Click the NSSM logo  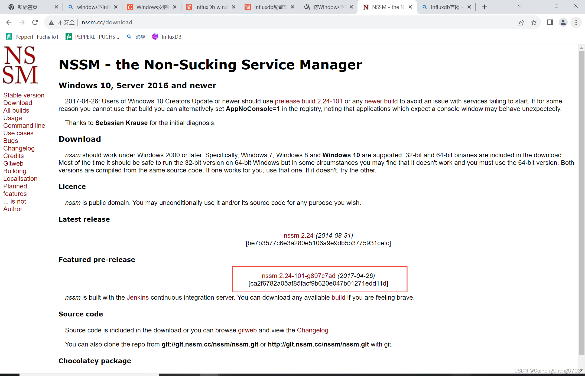20,65
